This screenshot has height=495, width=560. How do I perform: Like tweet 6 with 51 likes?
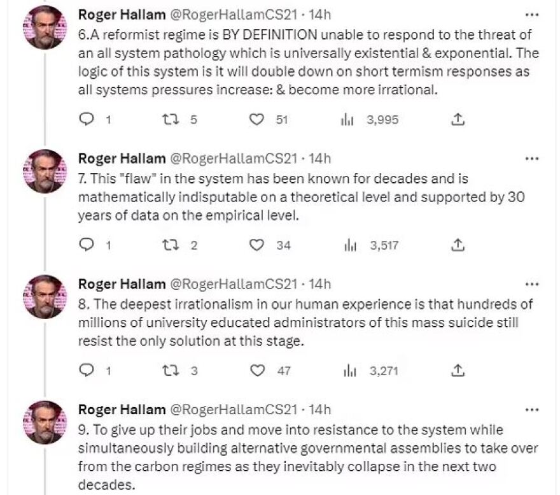pyautogui.click(x=256, y=119)
